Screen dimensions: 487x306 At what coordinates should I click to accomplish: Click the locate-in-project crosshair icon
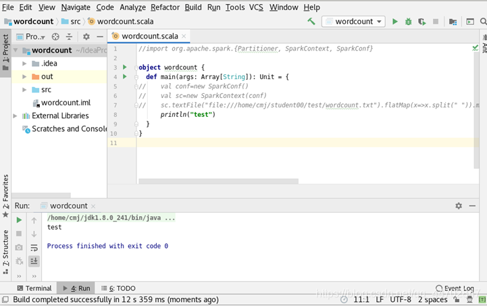(x=55, y=36)
